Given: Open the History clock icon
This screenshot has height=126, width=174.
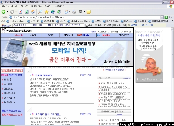Looking at the screenshot, I should click(x=59, y=12).
